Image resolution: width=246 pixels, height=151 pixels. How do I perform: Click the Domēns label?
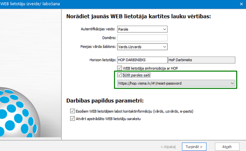109,38
